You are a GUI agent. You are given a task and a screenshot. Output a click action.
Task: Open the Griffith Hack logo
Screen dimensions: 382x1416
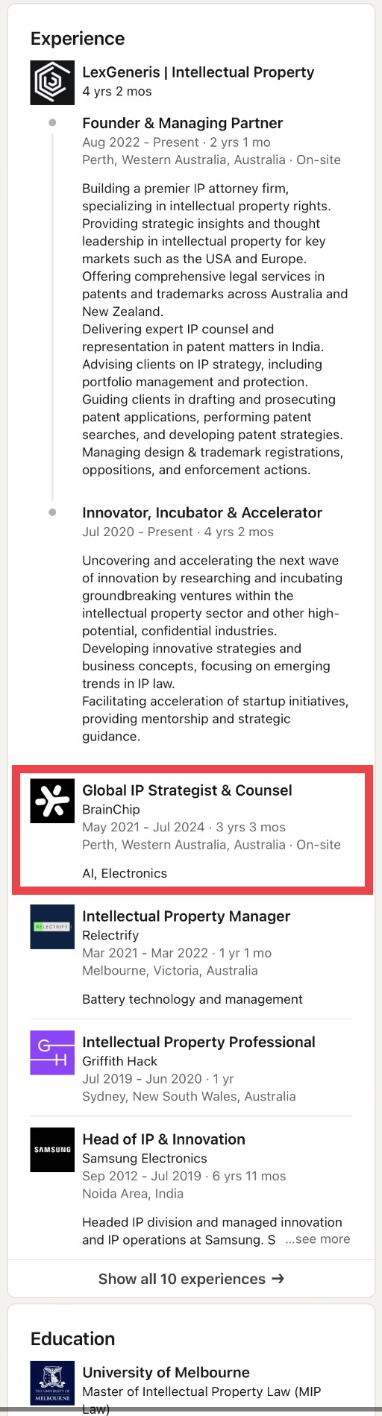click(52, 1053)
